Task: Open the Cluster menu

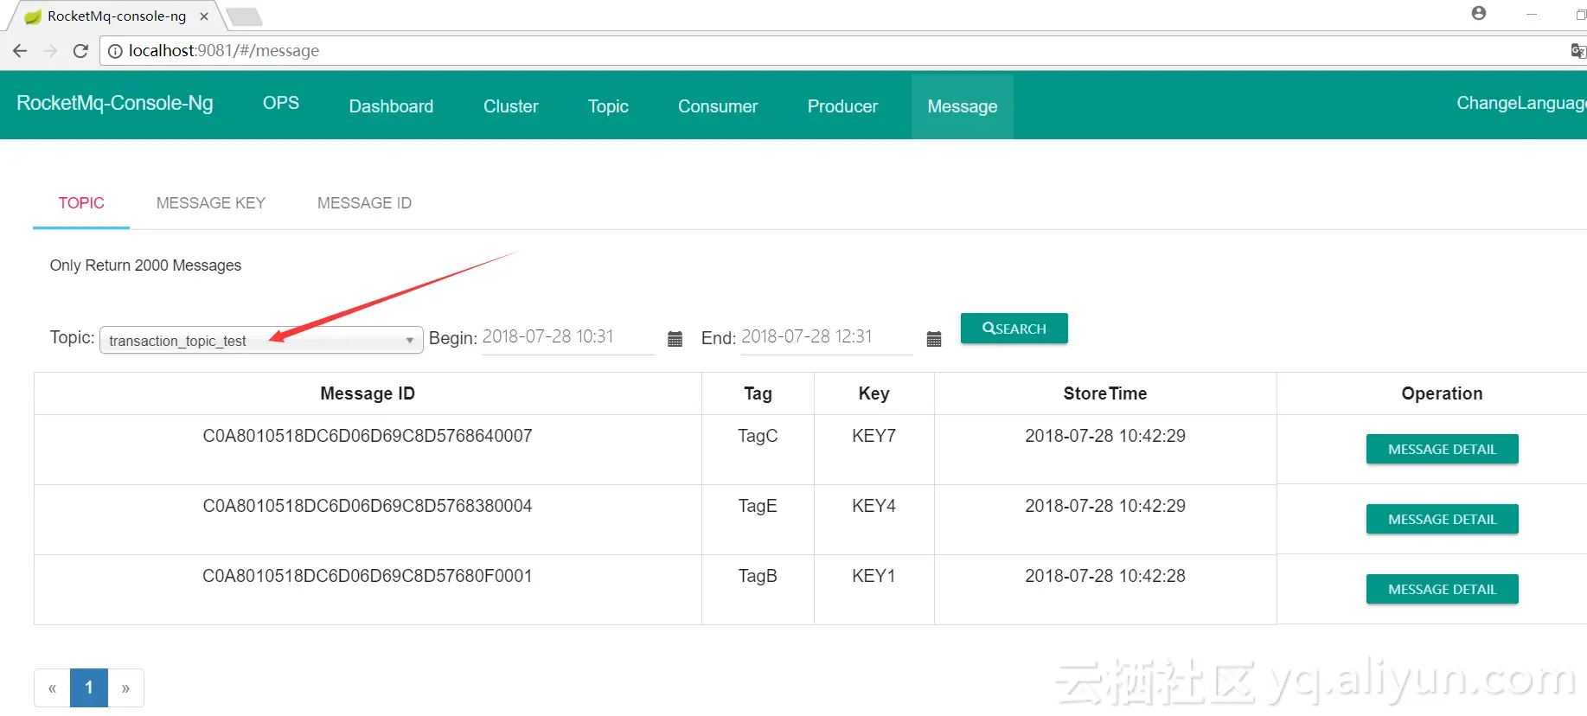Action: click(511, 106)
